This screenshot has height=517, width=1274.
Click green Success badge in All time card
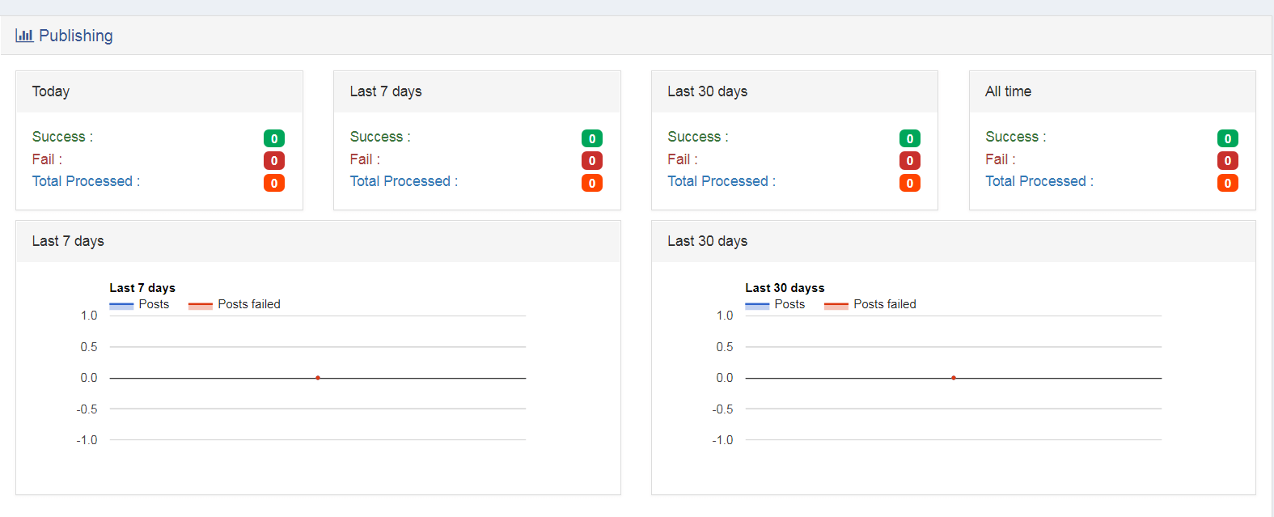pos(1228,138)
